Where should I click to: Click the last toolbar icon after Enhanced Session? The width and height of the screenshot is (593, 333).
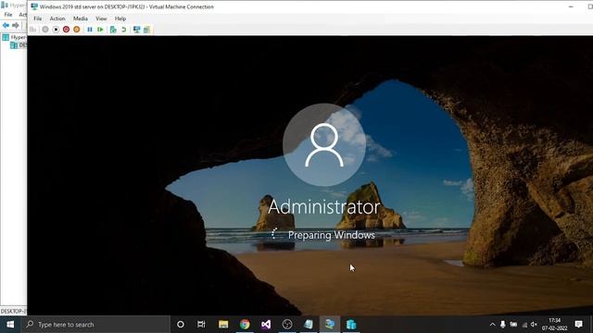(x=146, y=30)
